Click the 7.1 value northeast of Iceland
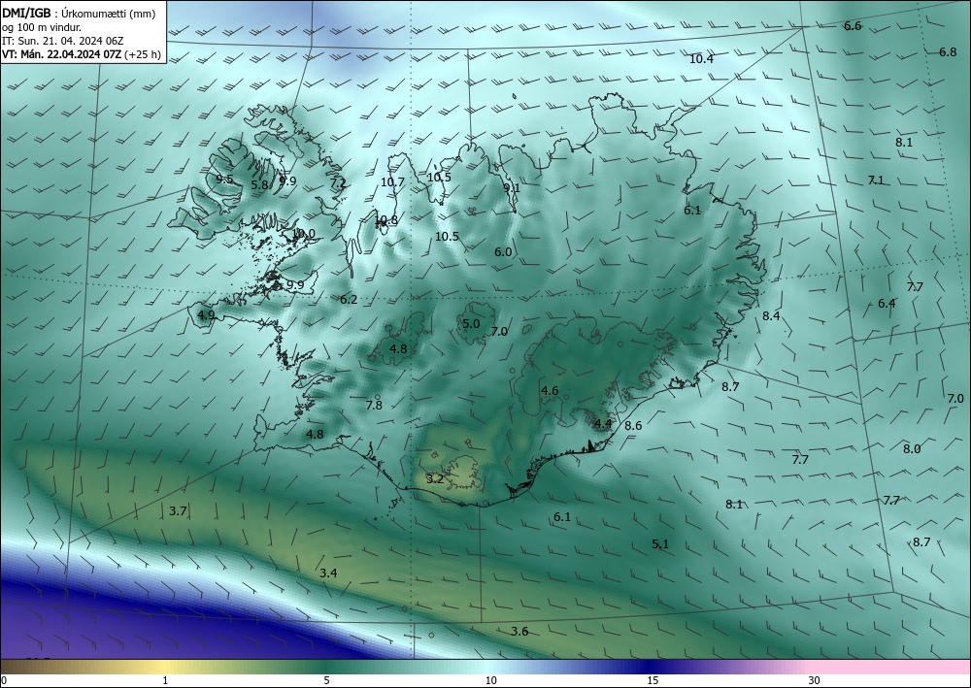Screen dimensions: 971x688 875,180
